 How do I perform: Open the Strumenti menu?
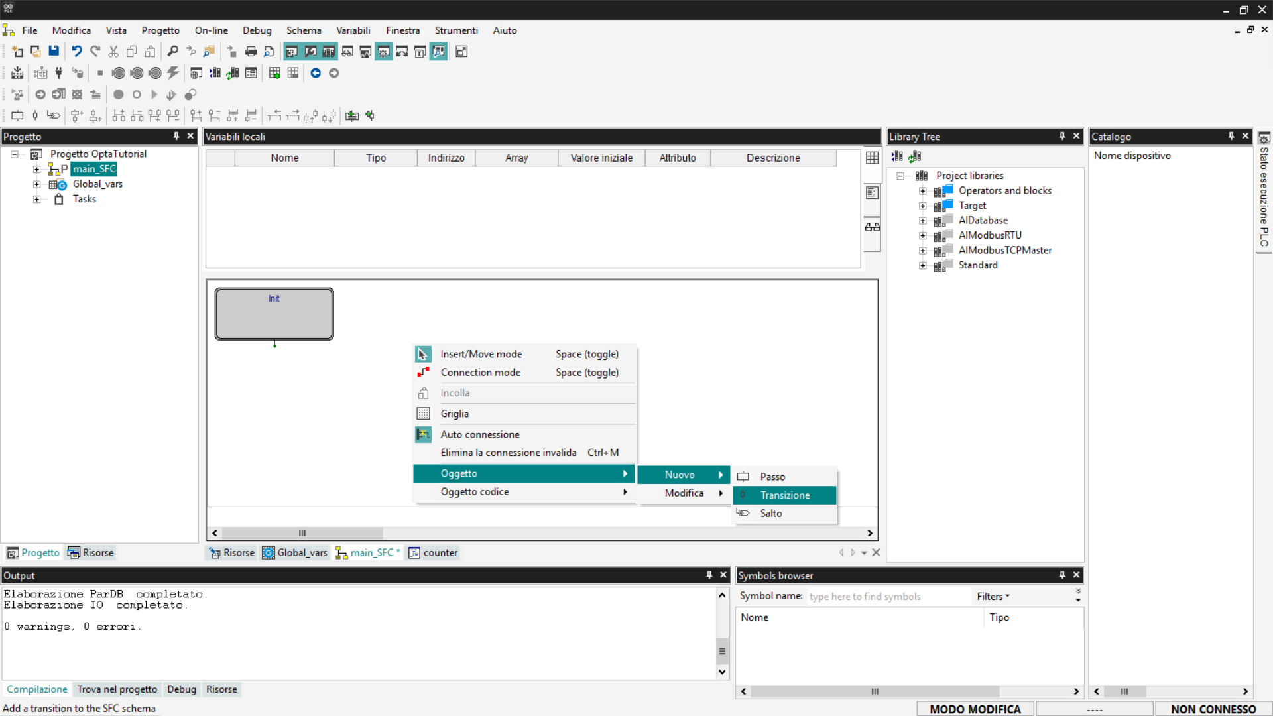click(455, 30)
